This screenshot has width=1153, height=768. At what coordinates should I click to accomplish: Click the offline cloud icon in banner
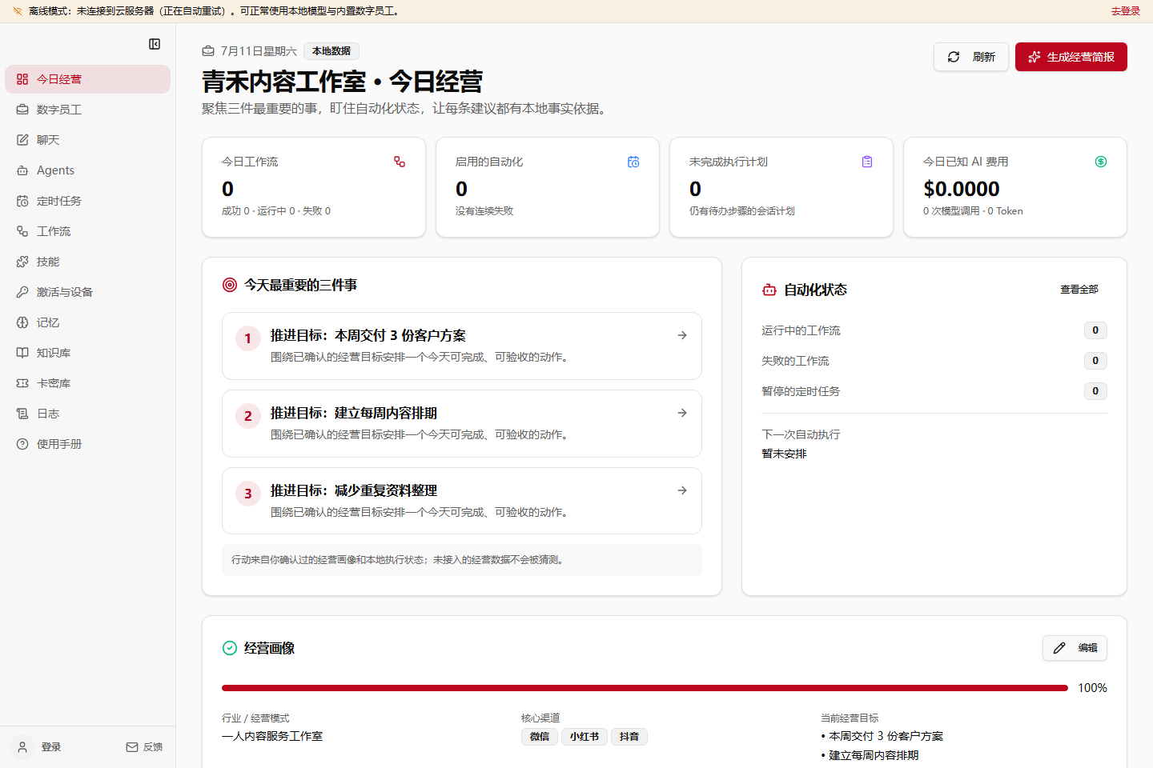click(18, 11)
